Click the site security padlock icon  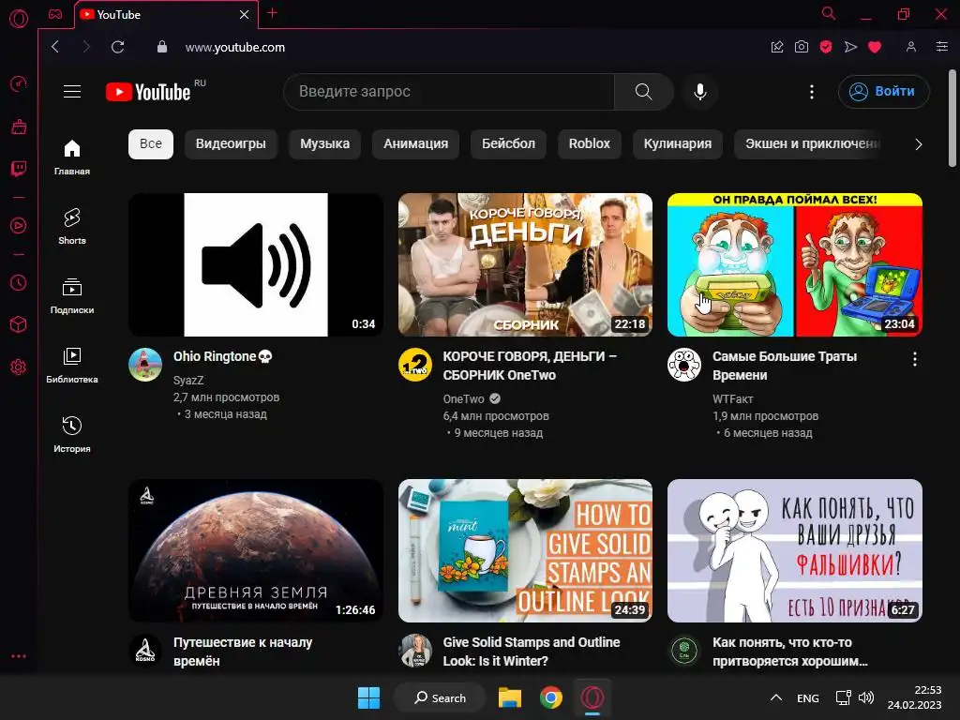click(x=161, y=47)
